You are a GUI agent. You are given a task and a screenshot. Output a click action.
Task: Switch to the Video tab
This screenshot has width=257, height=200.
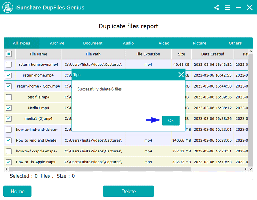point(164,43)
